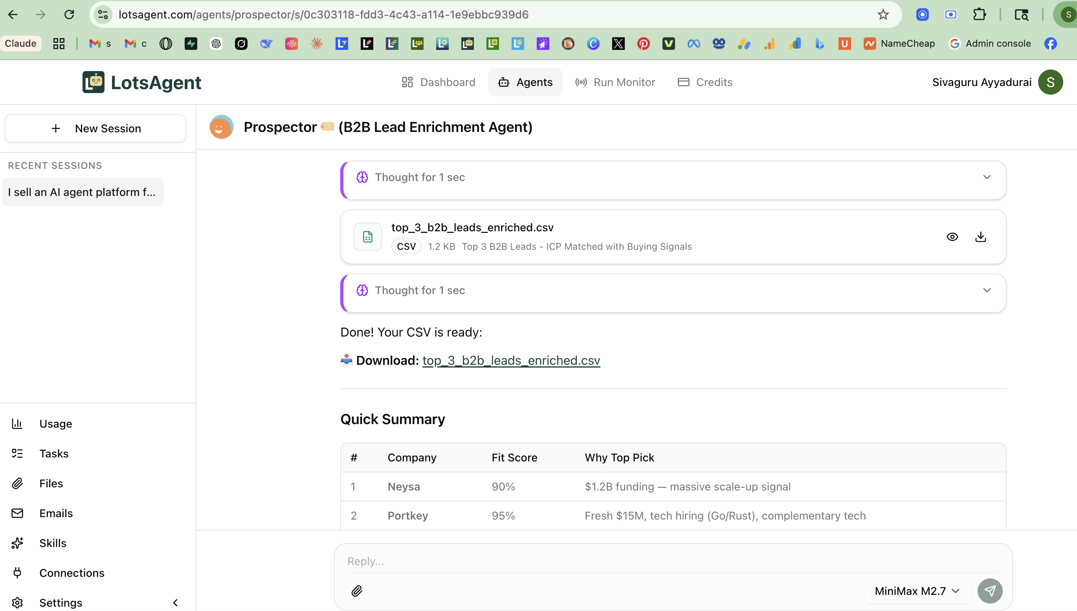Preview CSV file with eye icon
The height and width of the screenshot is (611, 1077).
pyautogui.click(x=952, y=237)
